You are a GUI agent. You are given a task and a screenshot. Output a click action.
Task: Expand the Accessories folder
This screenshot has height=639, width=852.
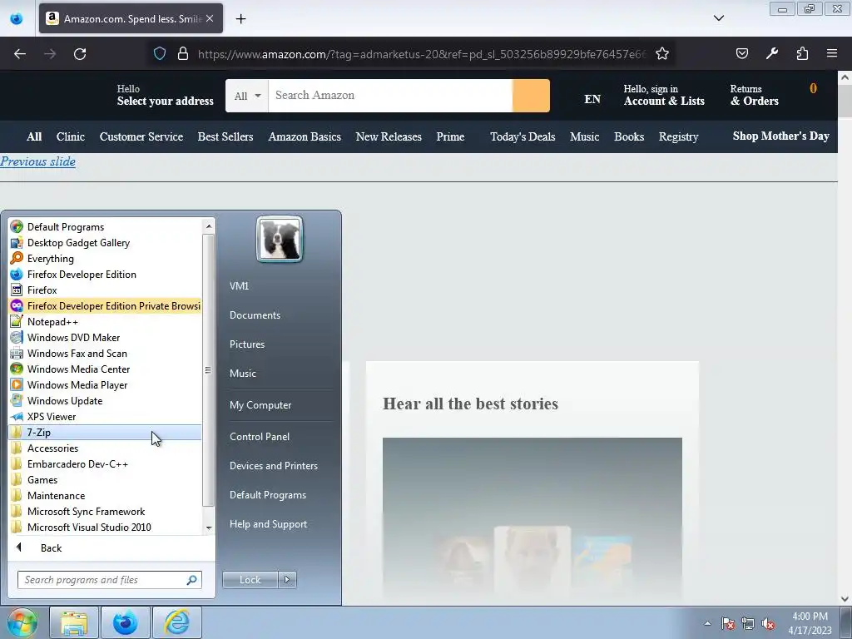pos(105,448)
